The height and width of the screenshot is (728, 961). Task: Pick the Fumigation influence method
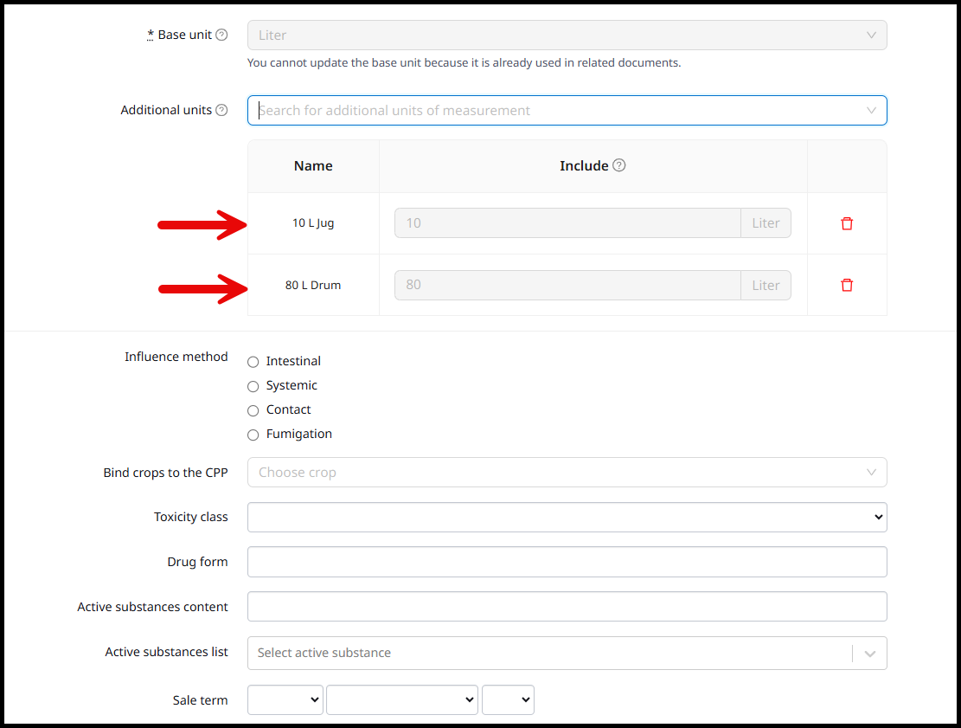[253, 435]
